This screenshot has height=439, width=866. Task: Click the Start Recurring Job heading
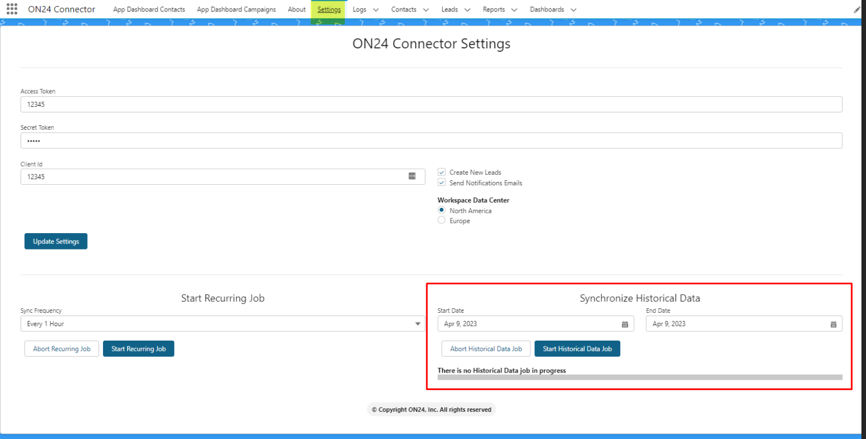223,298
